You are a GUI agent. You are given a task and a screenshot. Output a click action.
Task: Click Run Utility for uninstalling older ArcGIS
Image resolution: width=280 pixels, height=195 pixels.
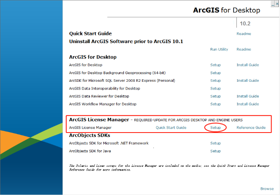(219, 50)
